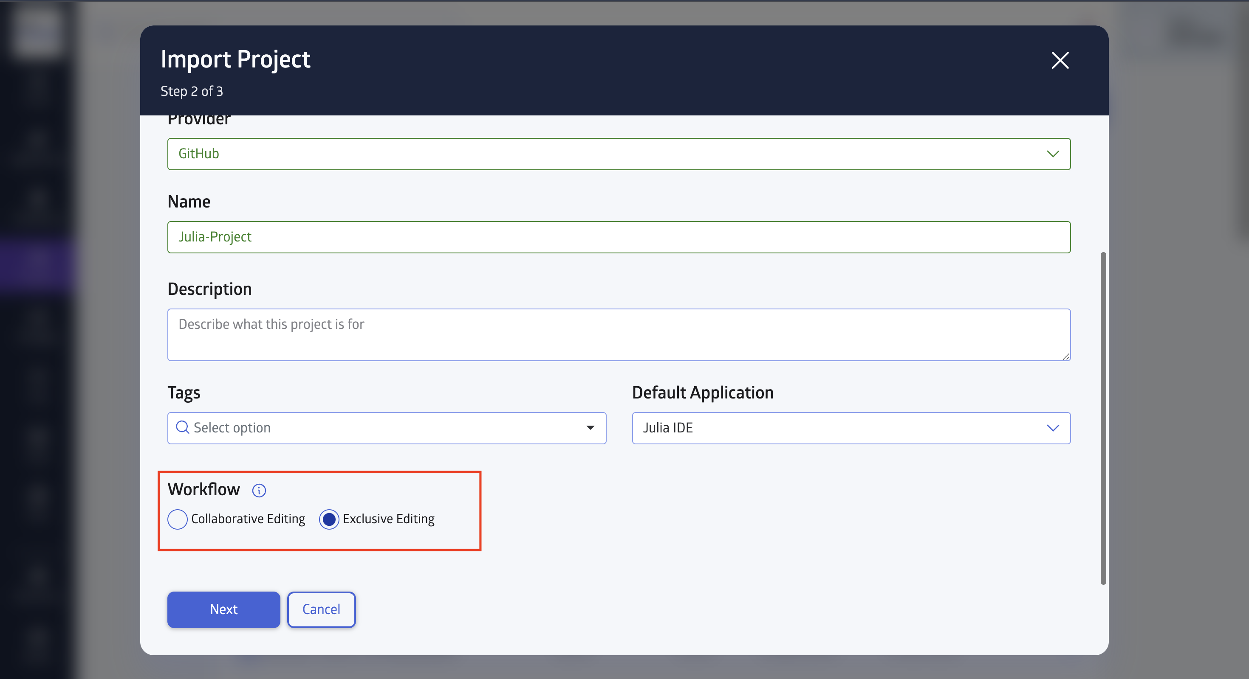Open the Tags select option dropdown
This screenshot has height=679, width=1249.
[x=387, y=428]
